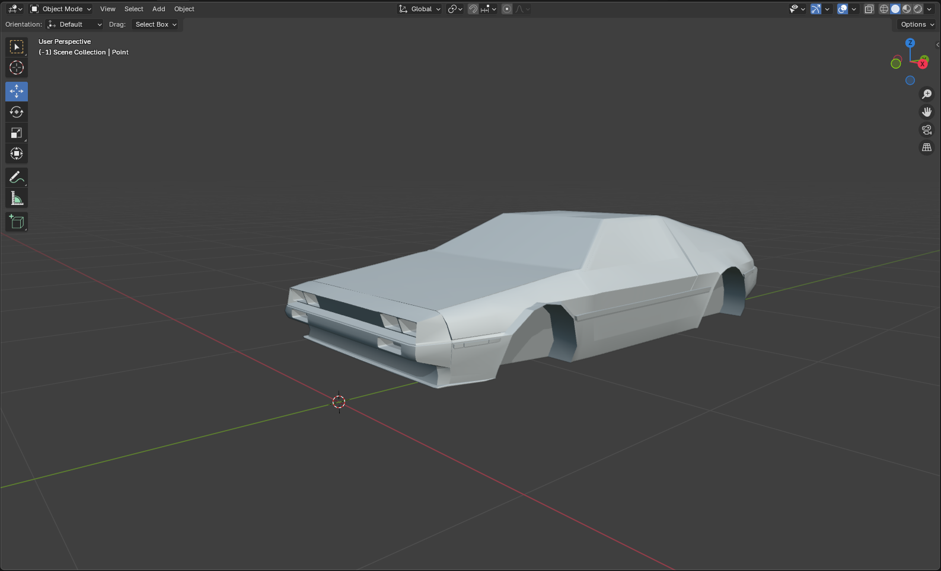Viewport: 941px width, 571px height.
Task: Toggle X-ray view button
Action: point(869,9)
